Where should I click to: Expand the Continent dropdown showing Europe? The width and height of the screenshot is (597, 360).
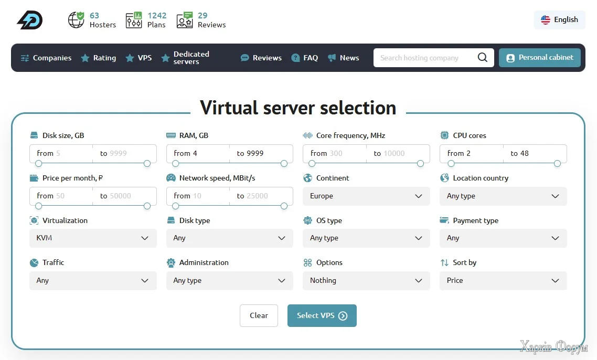coord(366,196)
